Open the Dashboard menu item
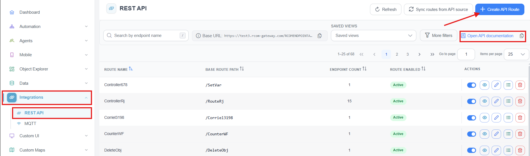The height and width of the screenshot is (156, 530). [29, 12]
